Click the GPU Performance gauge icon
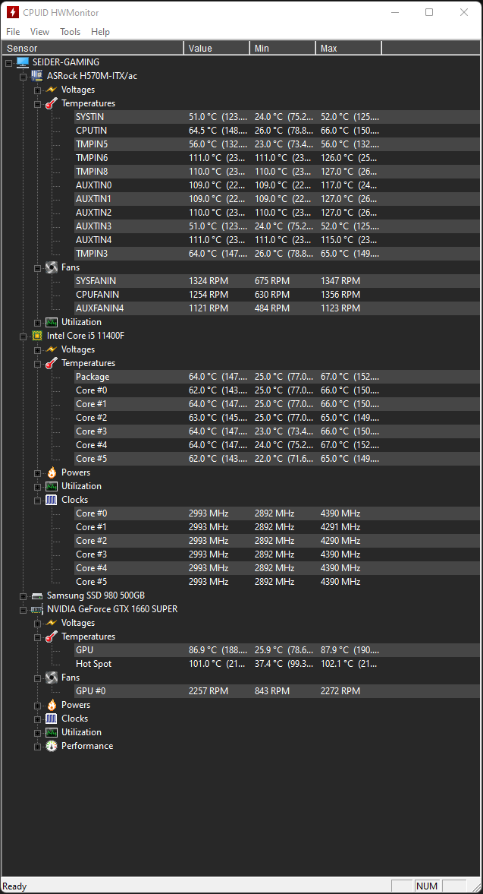Viewport: 483px width, 894px height. point(52,746)
